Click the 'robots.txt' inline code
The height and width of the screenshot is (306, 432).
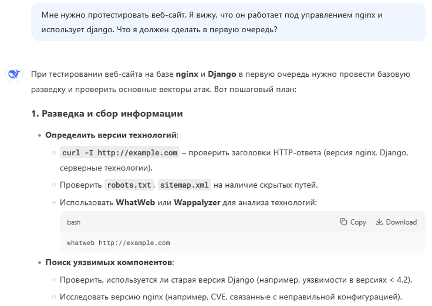click(x=129, y=185)
